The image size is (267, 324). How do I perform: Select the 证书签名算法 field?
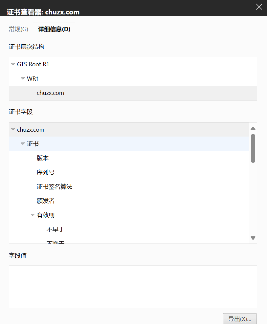pos(54,187)
